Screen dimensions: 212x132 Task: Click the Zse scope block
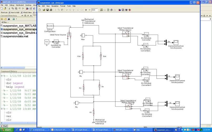(x=176, y=43)
